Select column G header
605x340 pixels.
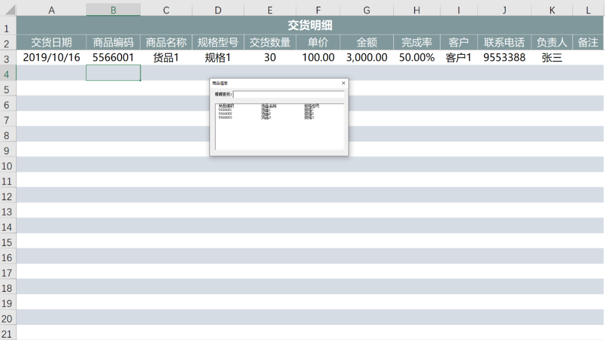pos(366,10)
